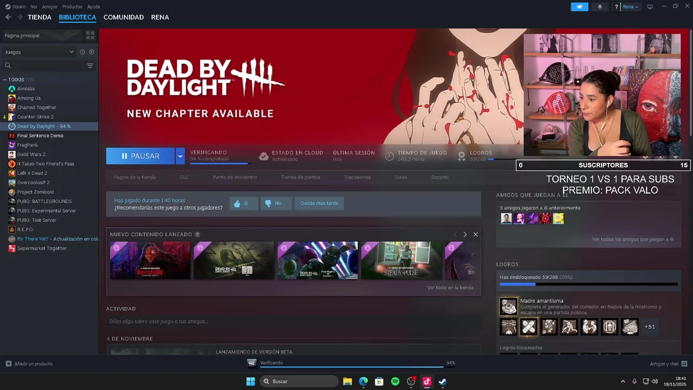
Task: Go forward with the right arrow
Action: click(x=19, y=17)
